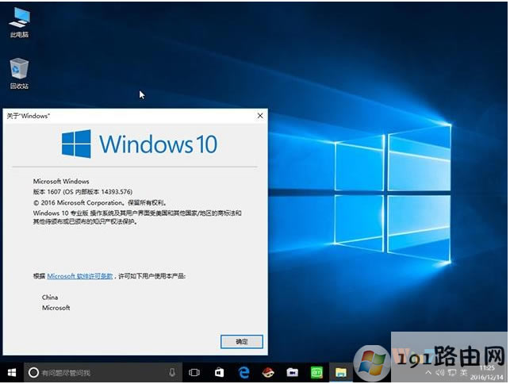
Task: Click Show Desktop at the taskbar's far right edge
Action: pyautogui.click(x=508, y=372)
